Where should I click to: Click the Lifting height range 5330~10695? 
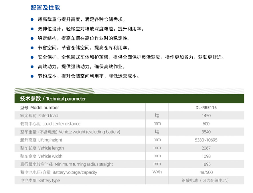(206, 140)
